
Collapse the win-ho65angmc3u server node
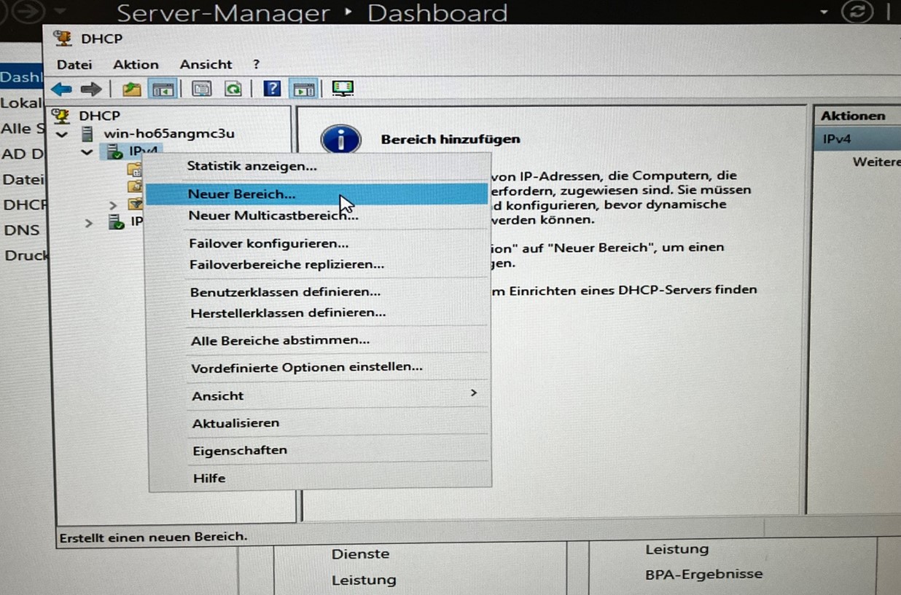62,135
